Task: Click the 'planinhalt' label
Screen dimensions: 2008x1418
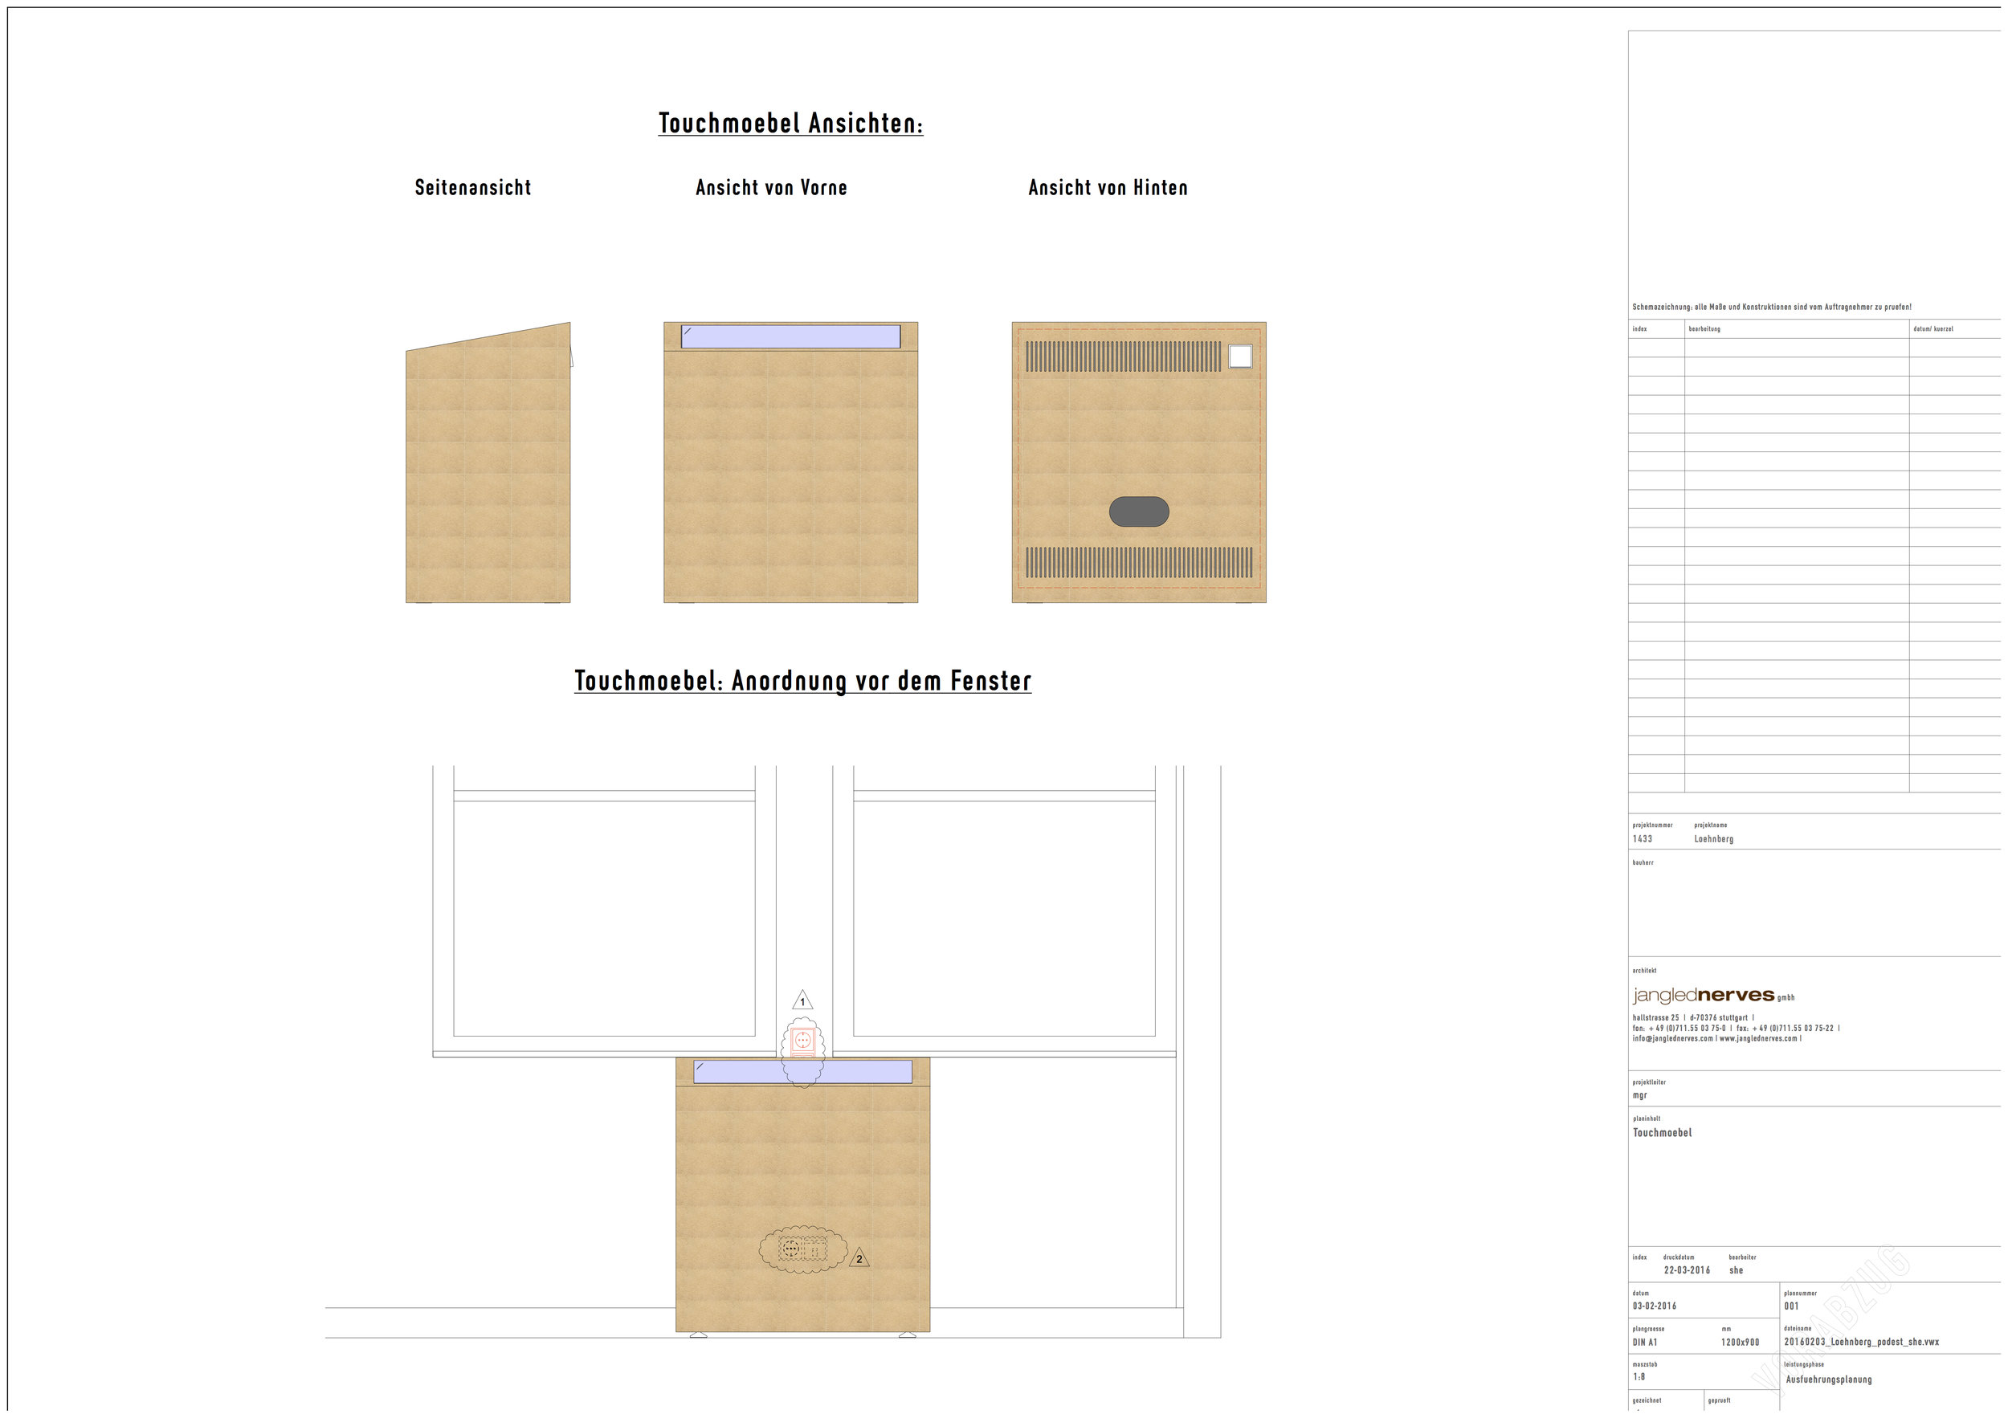Action: click(x=1646, y=1119)
